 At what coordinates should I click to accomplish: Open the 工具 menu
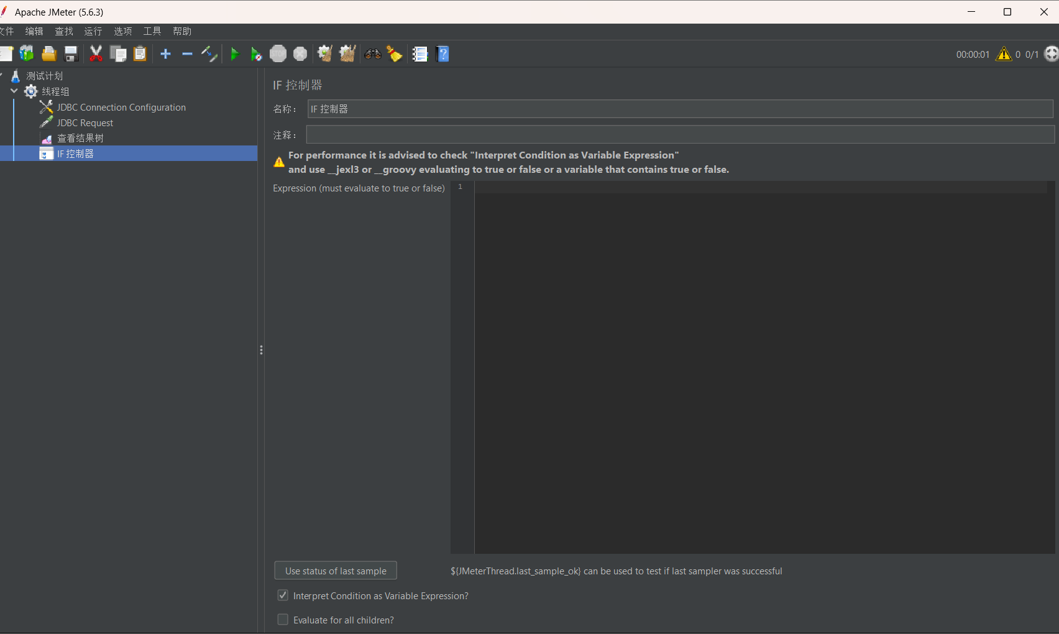(x=152, y=31)
